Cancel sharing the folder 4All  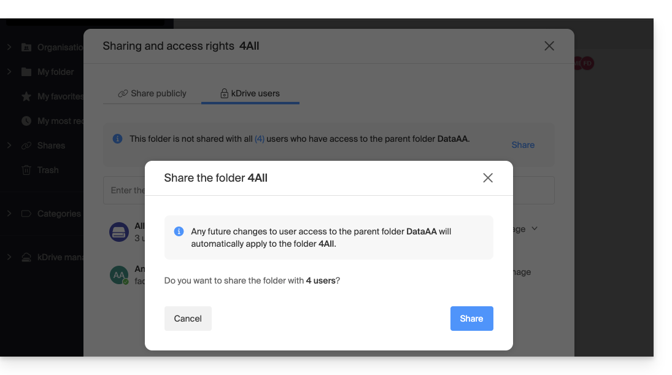point(188,319)
